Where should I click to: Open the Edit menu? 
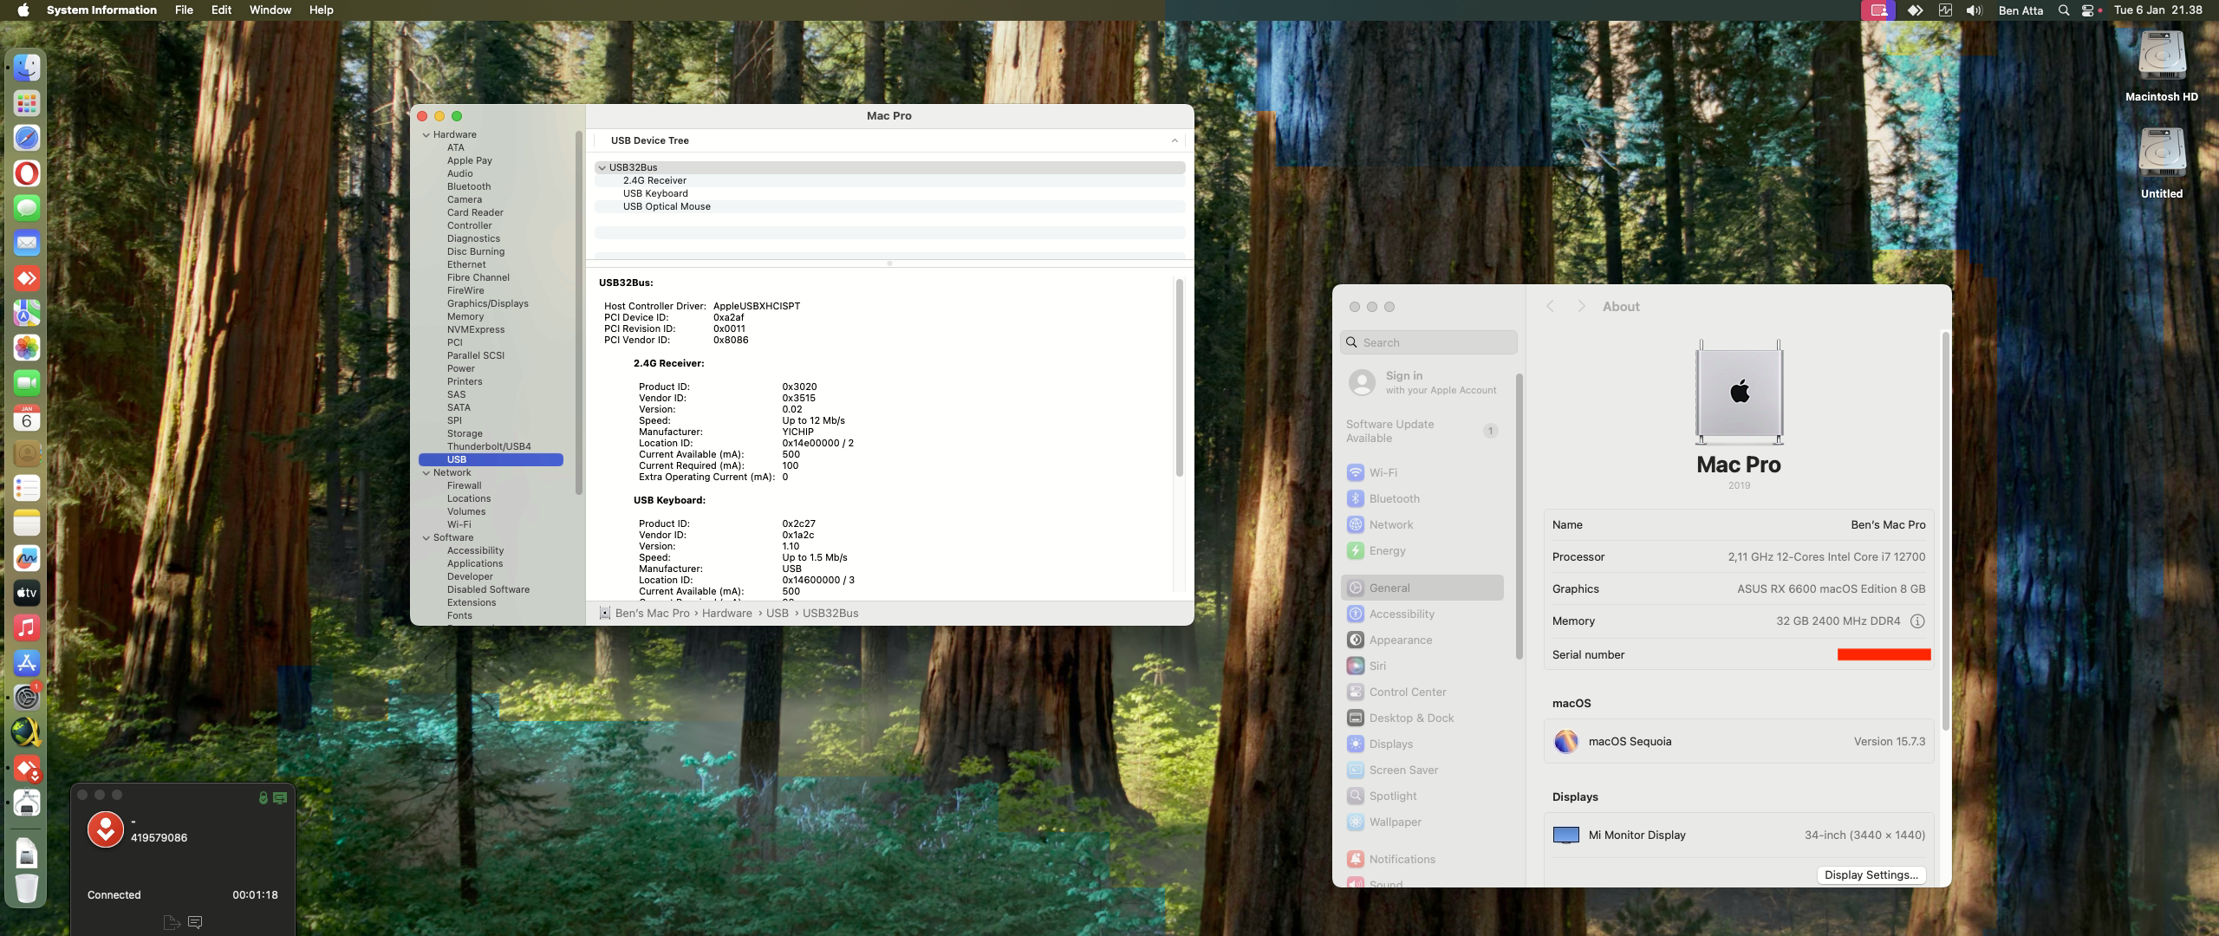[x=221, y=10]
